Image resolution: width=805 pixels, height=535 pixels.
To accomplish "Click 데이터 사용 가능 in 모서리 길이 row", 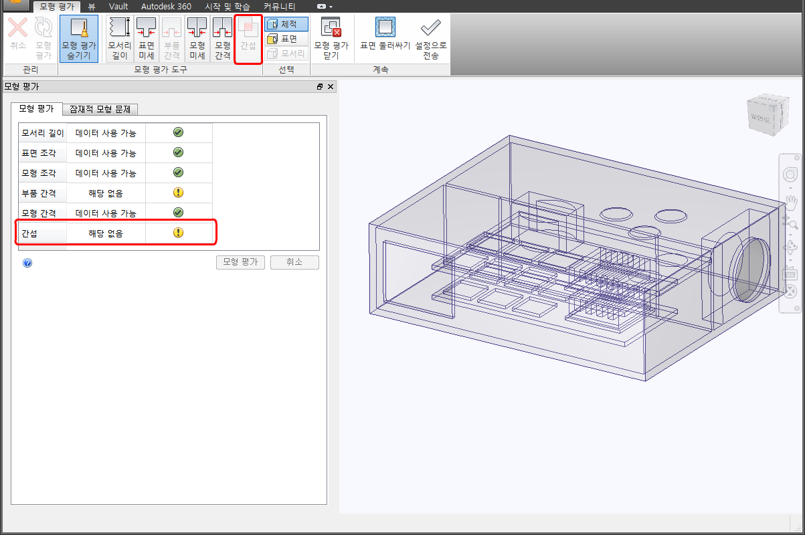I will (106, 133).
